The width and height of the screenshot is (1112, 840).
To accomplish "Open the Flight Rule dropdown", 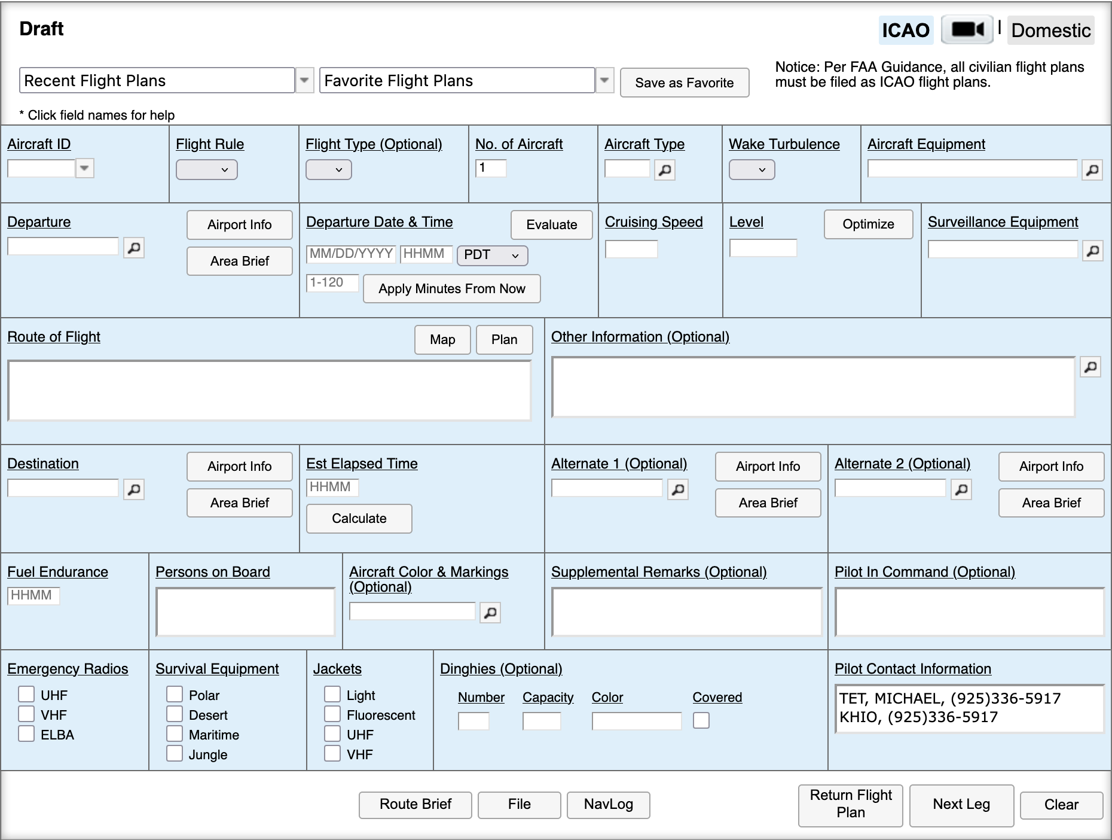I will [x=206, y=170].
